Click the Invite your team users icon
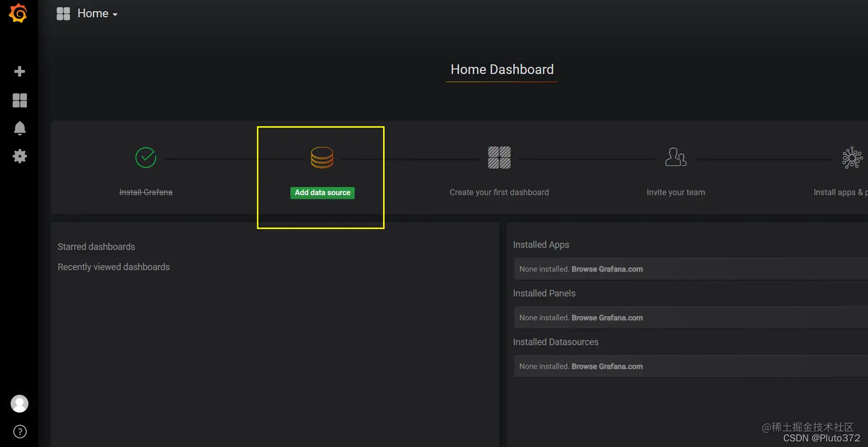This screenshot has height=447, width=868. click(676, 157)
